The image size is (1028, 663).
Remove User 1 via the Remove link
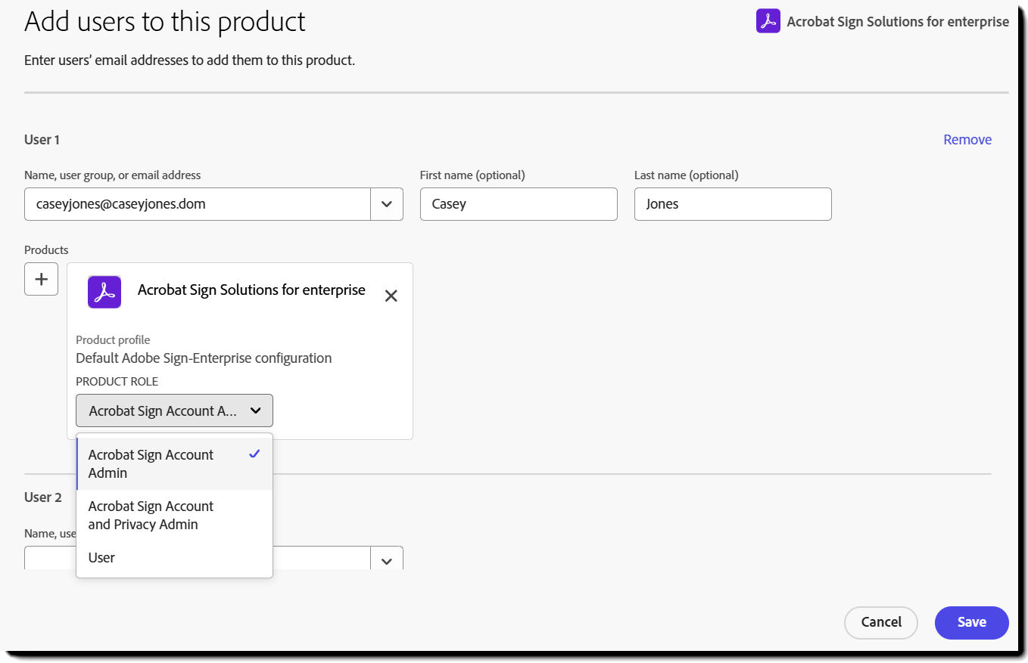tap(967, 139)
